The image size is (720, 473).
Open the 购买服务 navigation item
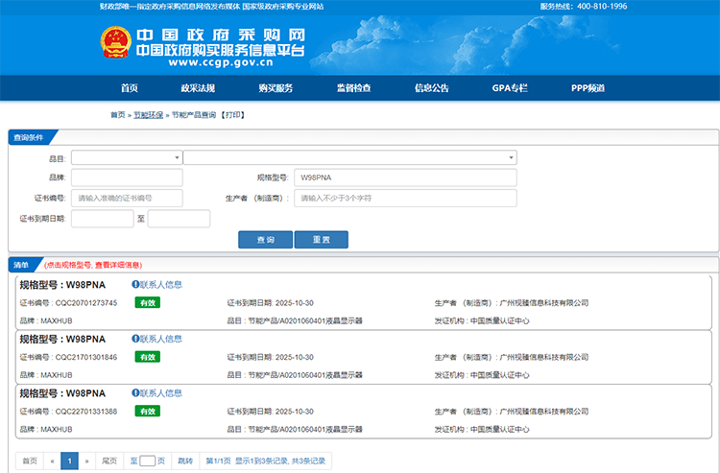[x=276, y=88]
